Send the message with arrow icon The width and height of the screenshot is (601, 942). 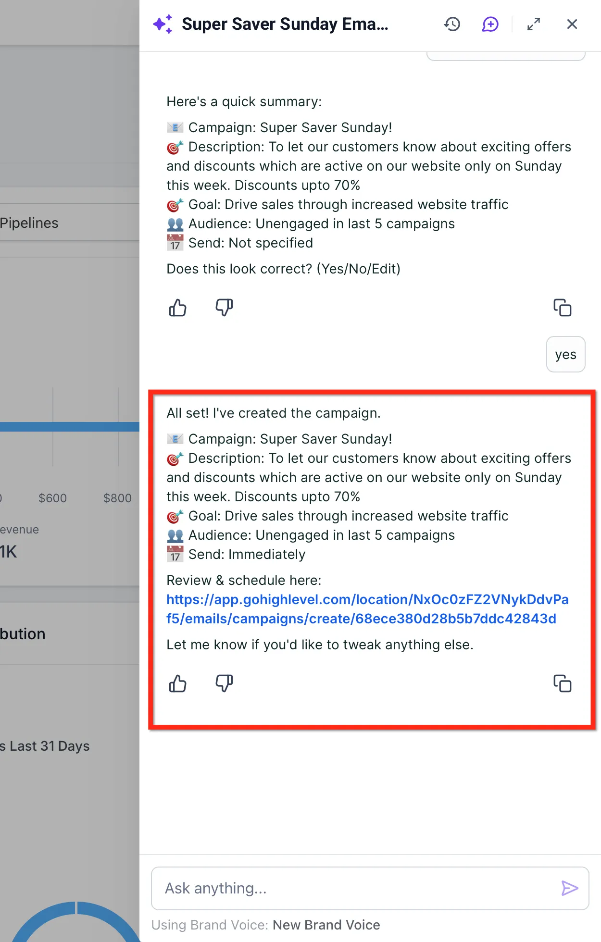570,888
